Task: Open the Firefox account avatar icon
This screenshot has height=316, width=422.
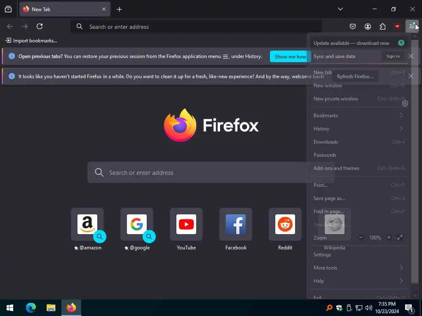Action: click(x=368, y=26)
